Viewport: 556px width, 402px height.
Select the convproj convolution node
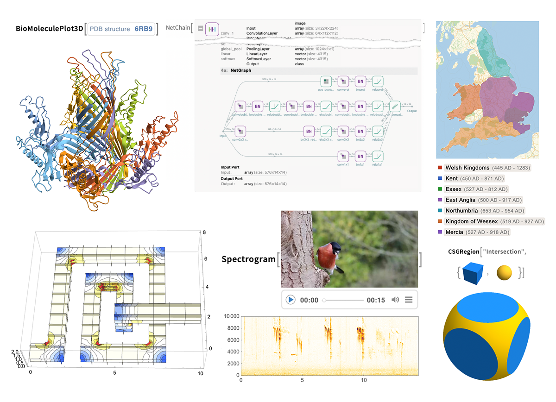[343, 81]
